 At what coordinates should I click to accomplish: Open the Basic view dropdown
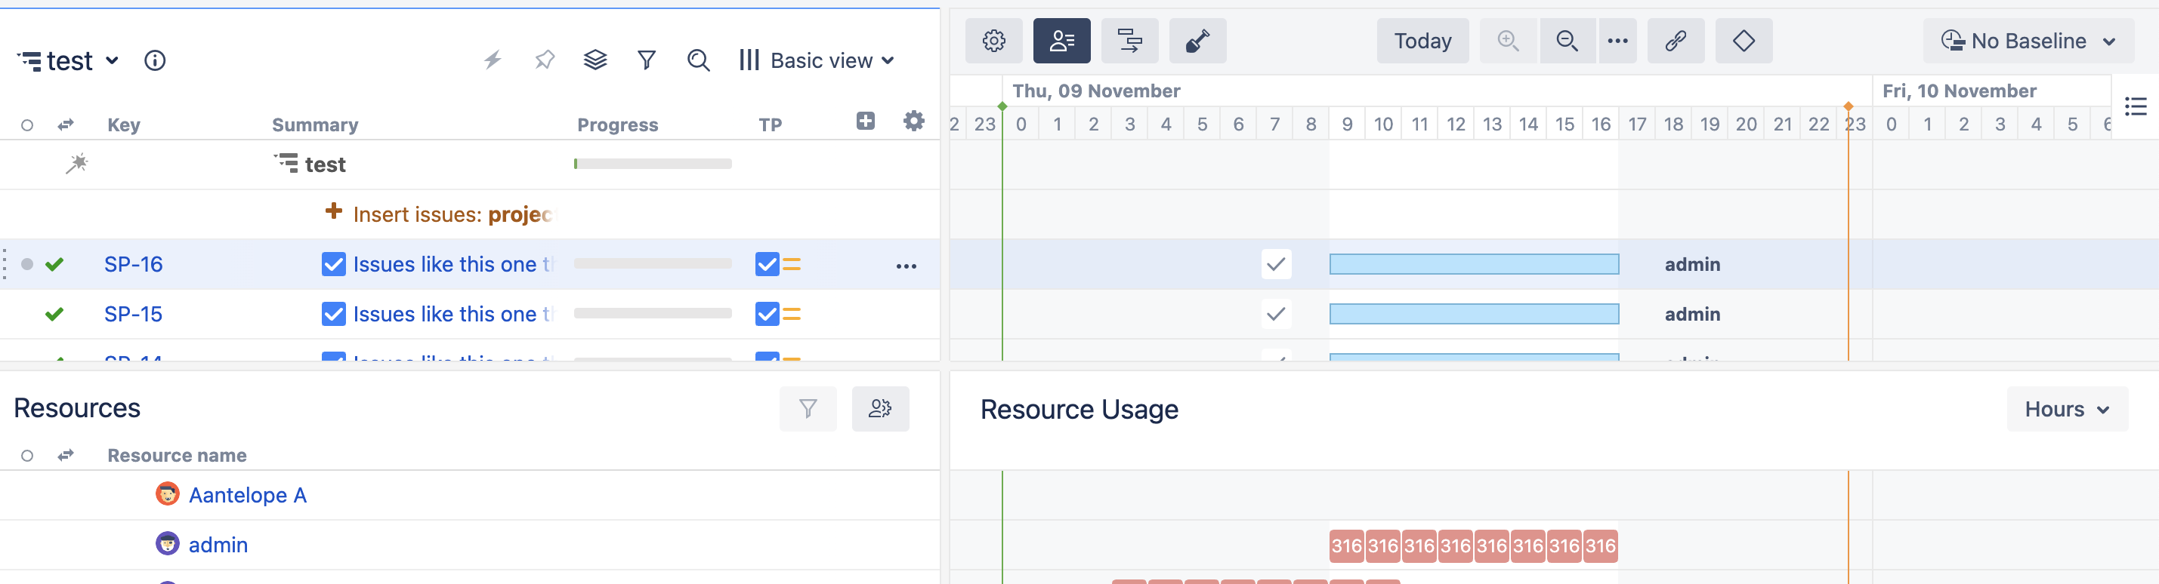pyautogui.click(x=817, y=60)
